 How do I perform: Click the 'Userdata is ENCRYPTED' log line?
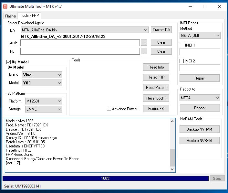coord(26,146)
